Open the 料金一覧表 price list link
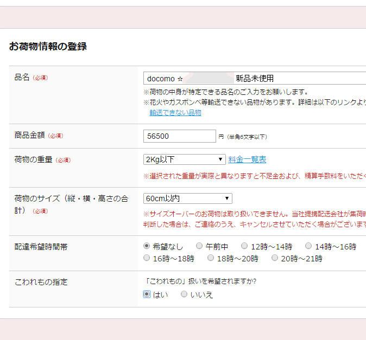366x340 pixels. coord(247,159)
